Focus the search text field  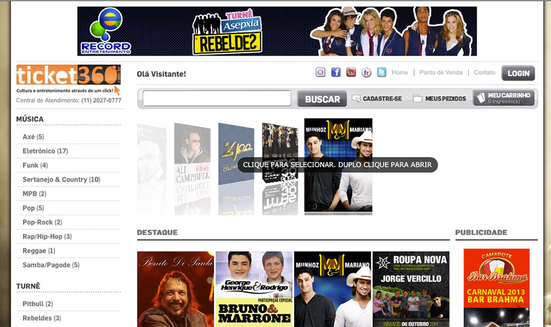(217, 98)
